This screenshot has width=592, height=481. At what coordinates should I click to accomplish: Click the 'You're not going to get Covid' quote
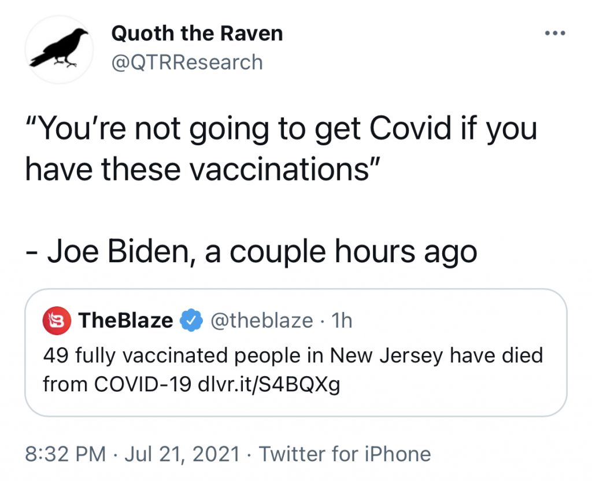click(281, 128)
